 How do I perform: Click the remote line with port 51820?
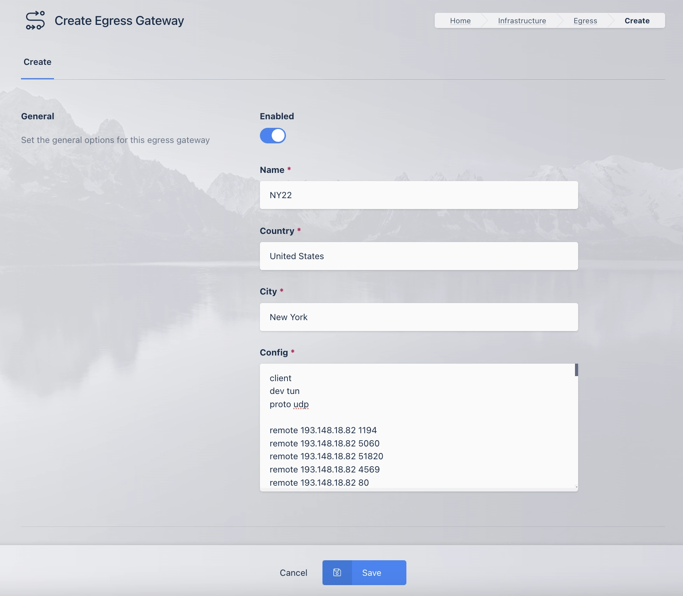coord(326,456)
